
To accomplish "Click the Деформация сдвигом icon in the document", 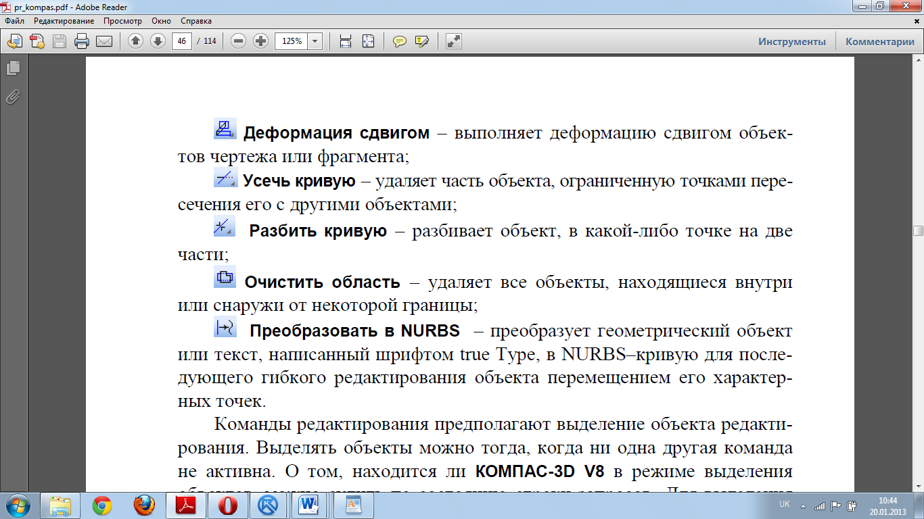I will click(x=225, y=129).
